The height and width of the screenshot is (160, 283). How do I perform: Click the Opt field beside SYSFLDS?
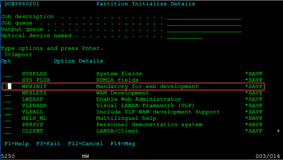point(8,74)
